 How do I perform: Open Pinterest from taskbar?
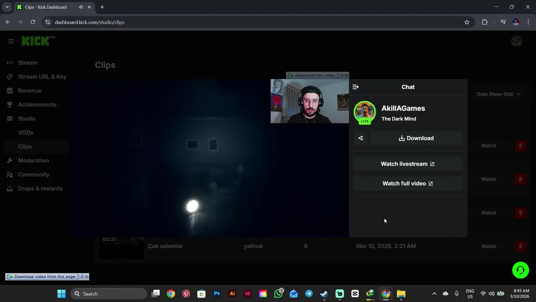click(x=186, y=294)
